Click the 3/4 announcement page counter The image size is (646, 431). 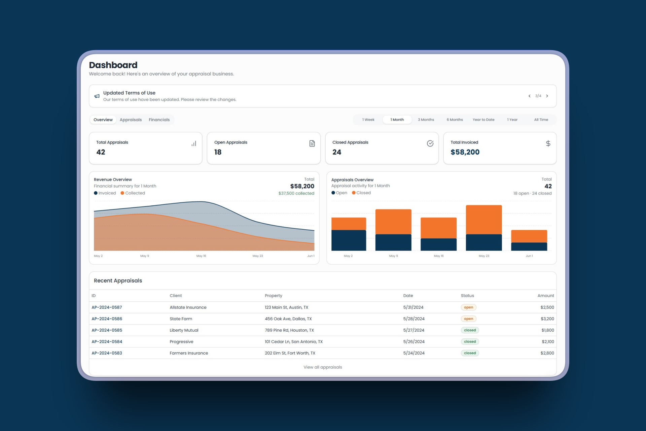pos(538,96)
